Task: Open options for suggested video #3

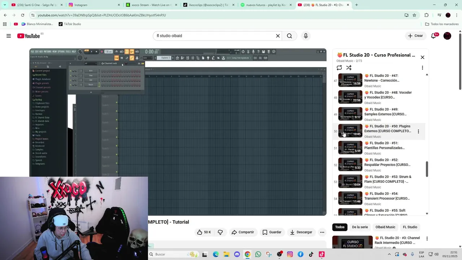Action: tap(427, 239)
